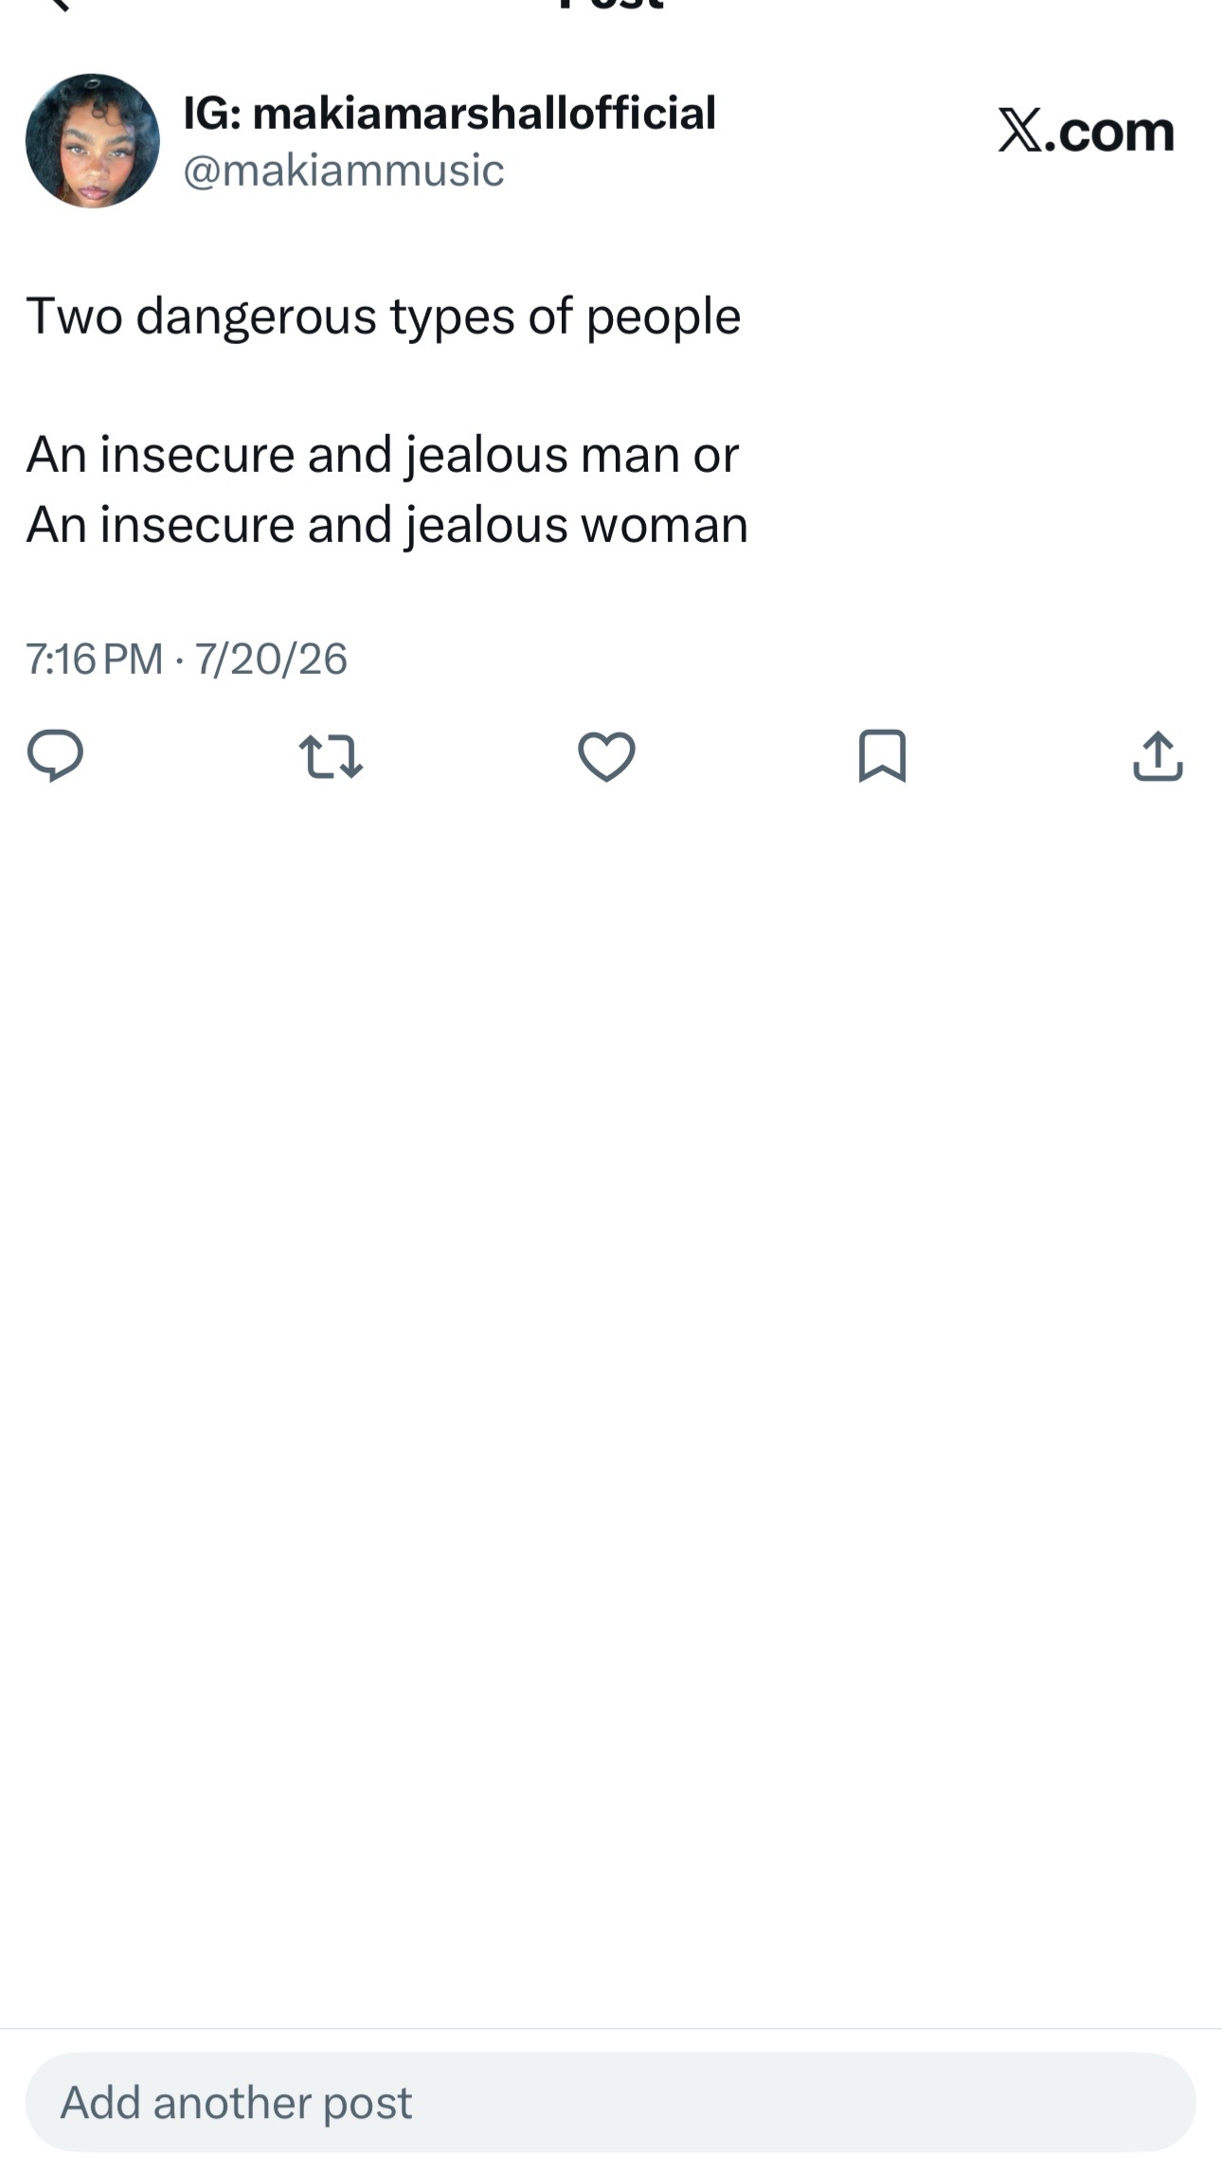
Task: Click the X glyph in X.com
Action: point(1019,131)
